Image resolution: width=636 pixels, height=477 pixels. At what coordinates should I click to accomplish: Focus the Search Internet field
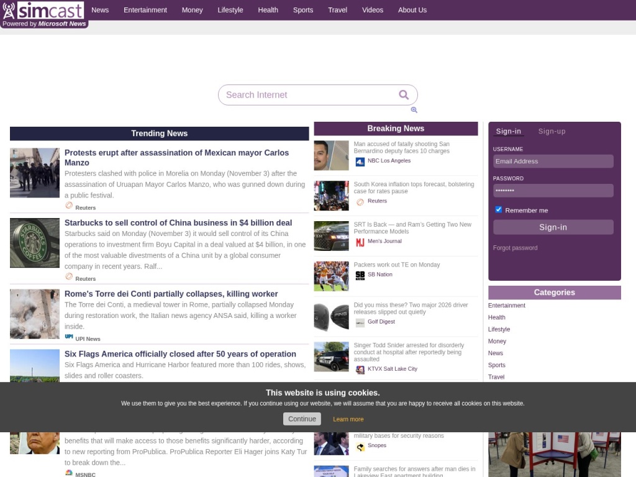click(x=307, y=95)
